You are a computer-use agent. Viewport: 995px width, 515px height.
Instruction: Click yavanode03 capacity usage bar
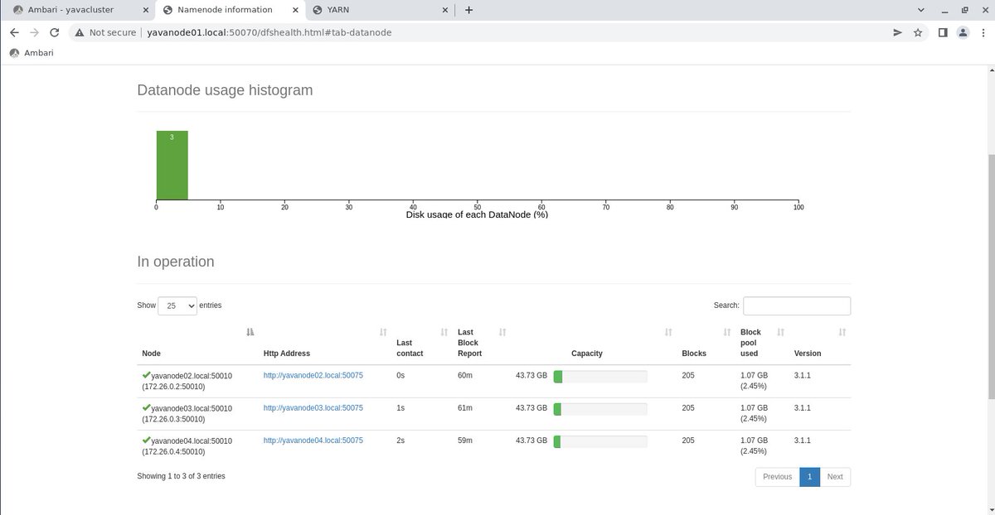600,409
